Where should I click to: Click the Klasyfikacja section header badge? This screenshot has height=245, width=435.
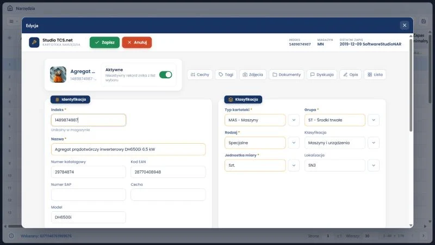[243, 100]
